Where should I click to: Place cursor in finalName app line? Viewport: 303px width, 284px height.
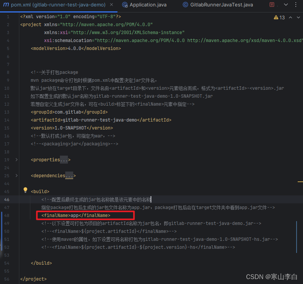coord(76,215)
